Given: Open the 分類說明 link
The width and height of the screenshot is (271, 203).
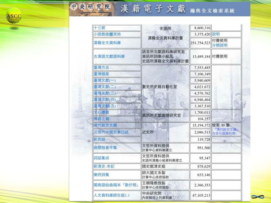Looking at the screenshot, I should click(x=220, y=45).
